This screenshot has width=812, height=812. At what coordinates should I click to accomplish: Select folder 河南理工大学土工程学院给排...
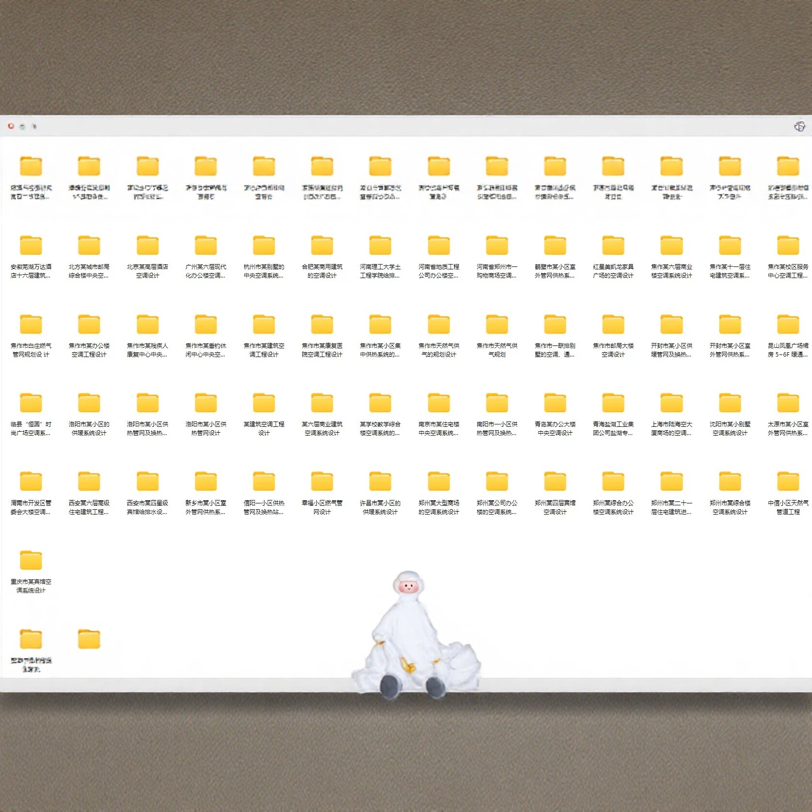[x=380, y=246]
